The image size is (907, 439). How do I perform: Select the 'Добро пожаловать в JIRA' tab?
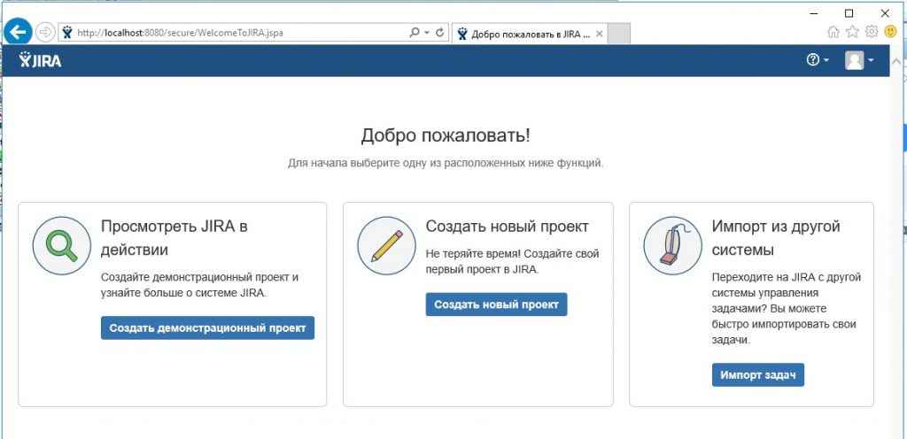(530, 34)
